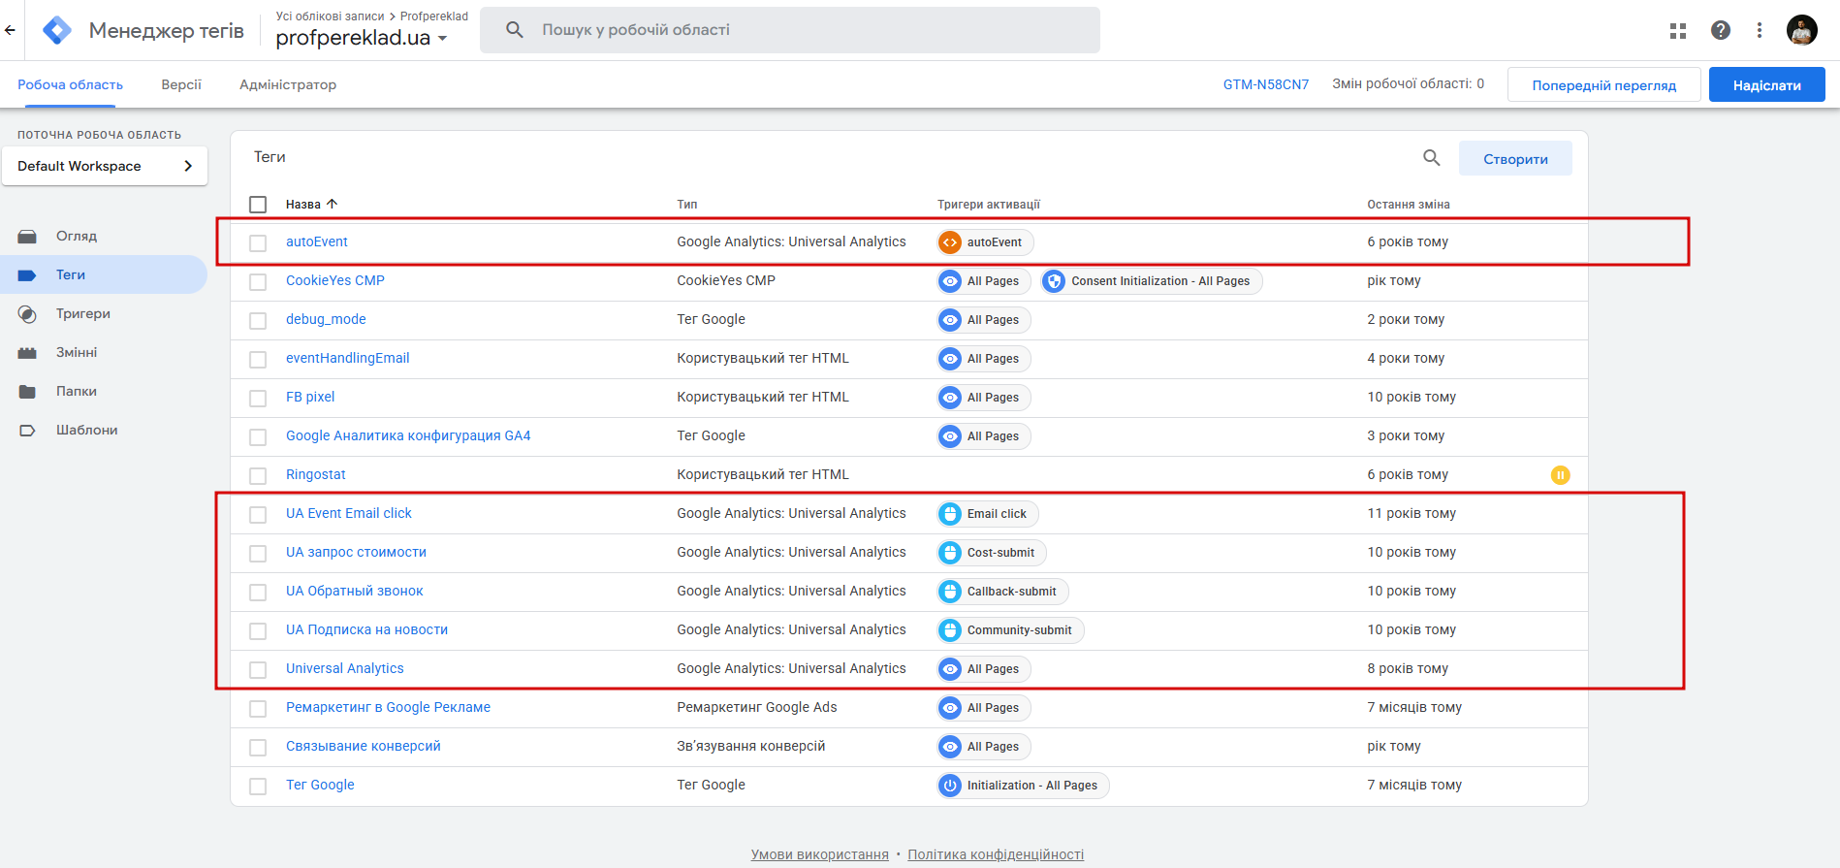The height and width of the screenshot is (868, 1840).
Task: Click the Надіслати button
Action: point(1766,85)
